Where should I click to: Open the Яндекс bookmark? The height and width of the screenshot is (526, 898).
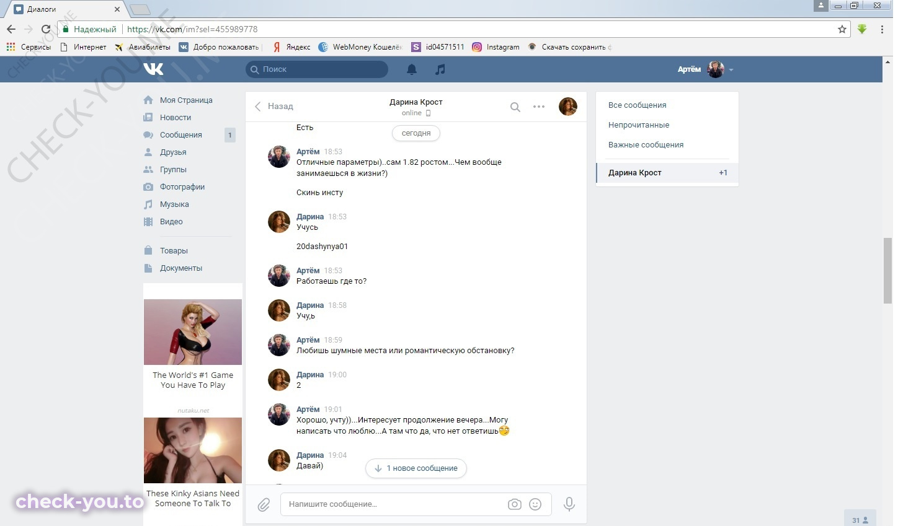[x=291, y=47]
